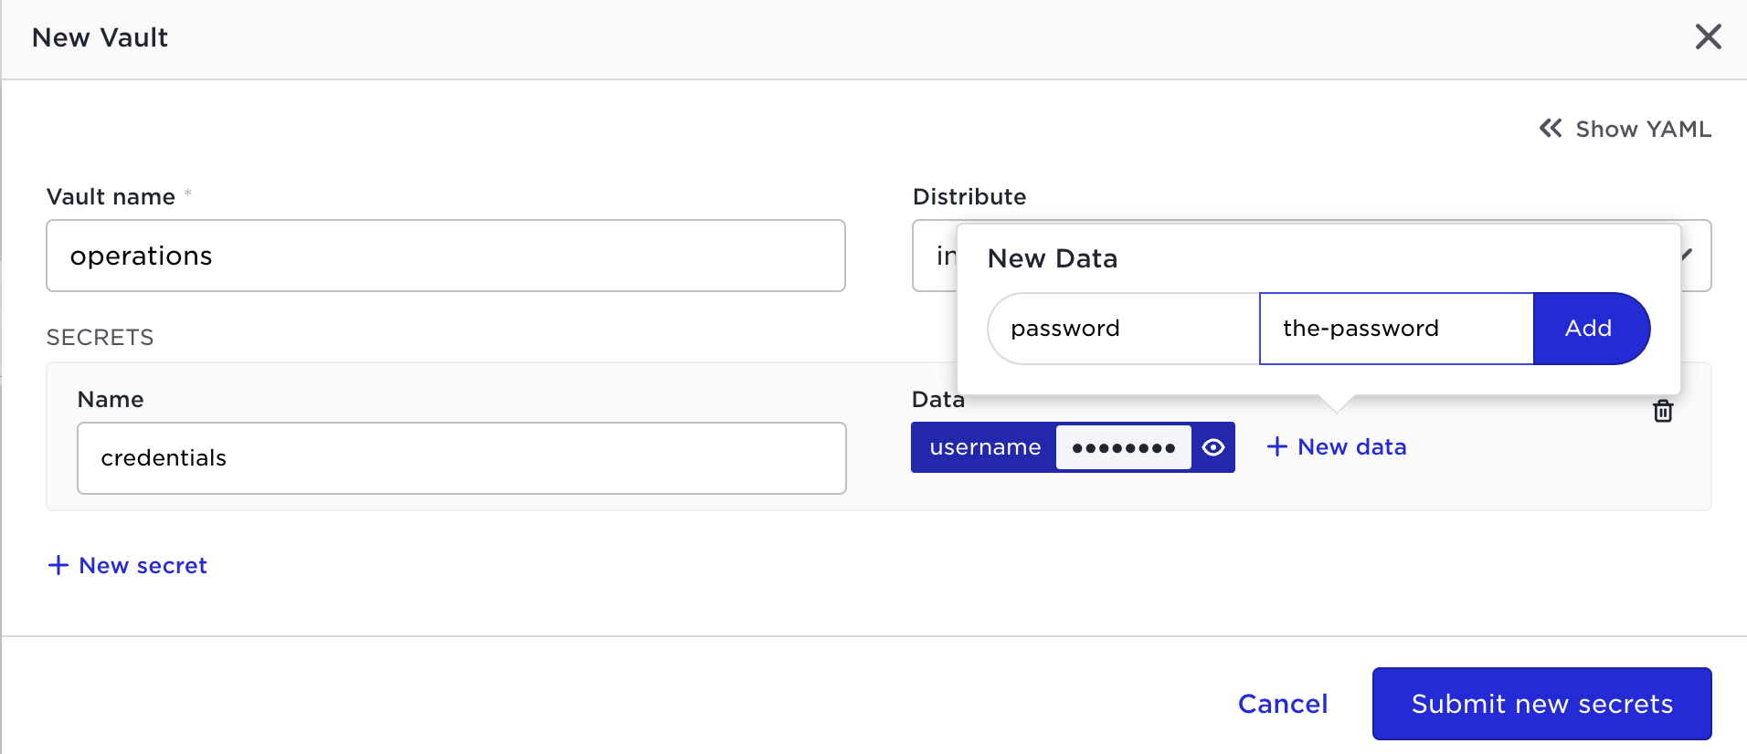Image resolution: width=1747 pixels, height=754 pixels.
Task: Delete the credentials secret
Action: pos(1663,411)
